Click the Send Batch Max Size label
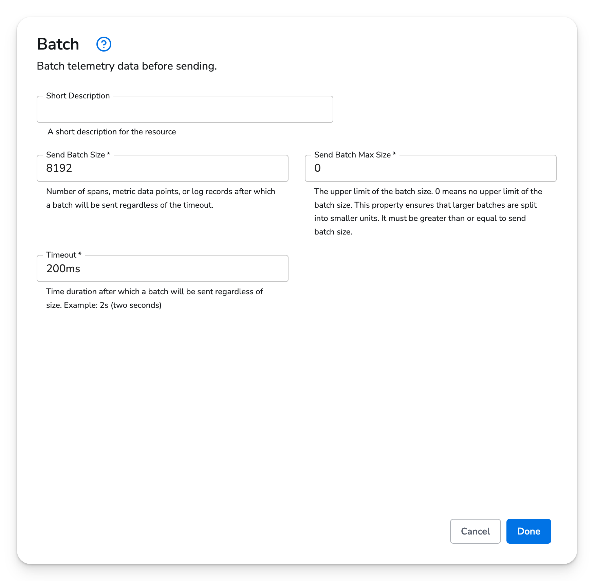 click(354, 155)
